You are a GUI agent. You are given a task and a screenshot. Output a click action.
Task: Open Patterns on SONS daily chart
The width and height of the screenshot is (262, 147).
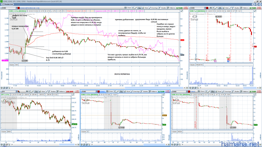coord(245,8)
